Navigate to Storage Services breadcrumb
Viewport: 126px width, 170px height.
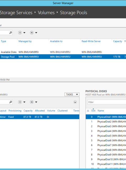point(16,13)
